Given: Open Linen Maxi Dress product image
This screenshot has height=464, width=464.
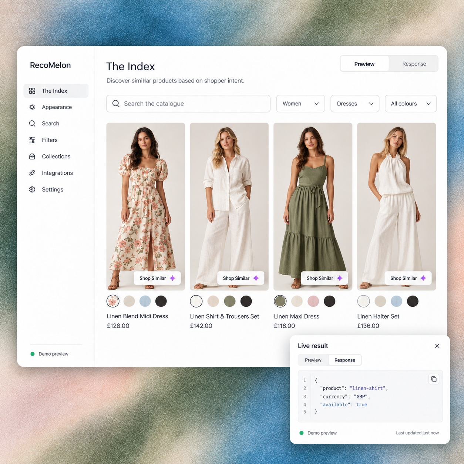Looking at the screenshot, I should 313,206.
